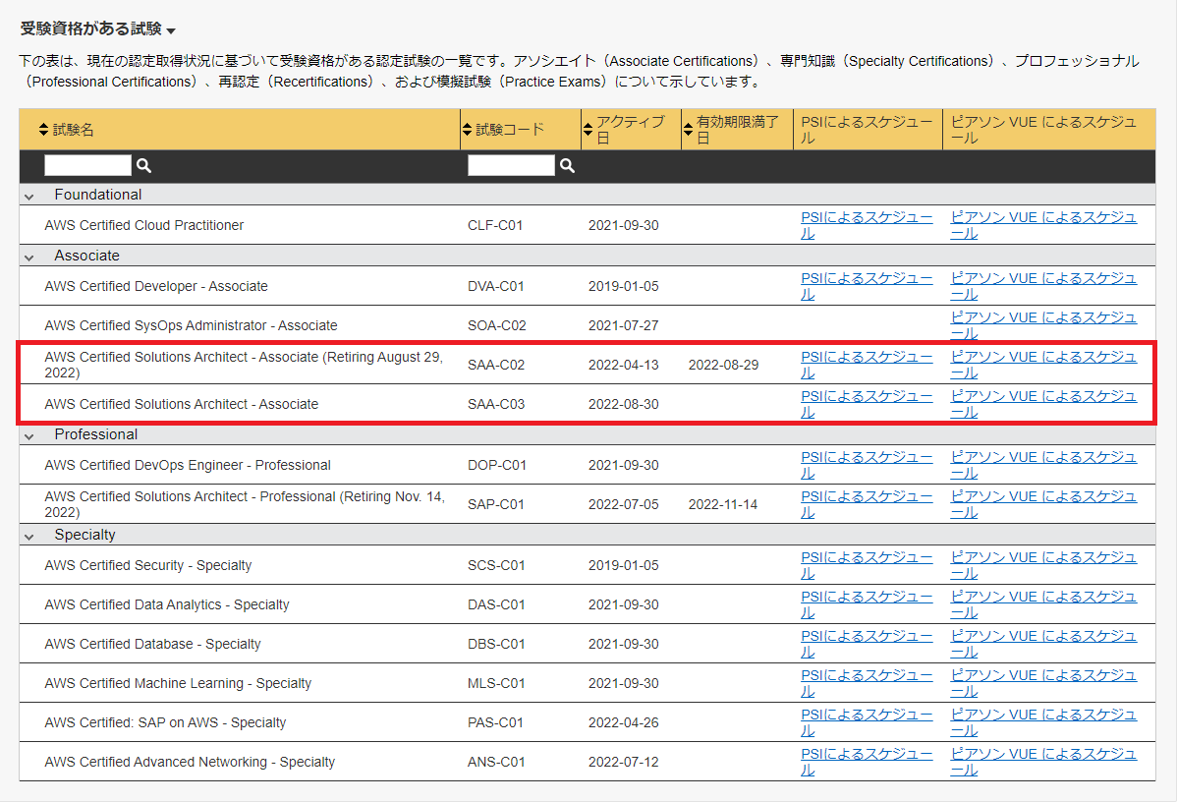Collapse the Associate group
This screenshot has height=802, width=1177.
tap(29, 257)
